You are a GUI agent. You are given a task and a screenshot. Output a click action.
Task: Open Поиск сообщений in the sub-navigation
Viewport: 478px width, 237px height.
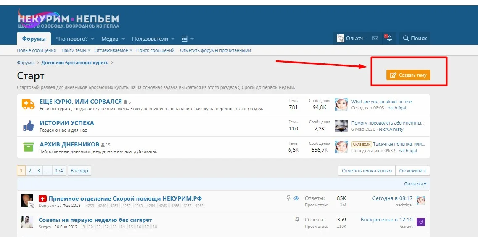[155, 50]
